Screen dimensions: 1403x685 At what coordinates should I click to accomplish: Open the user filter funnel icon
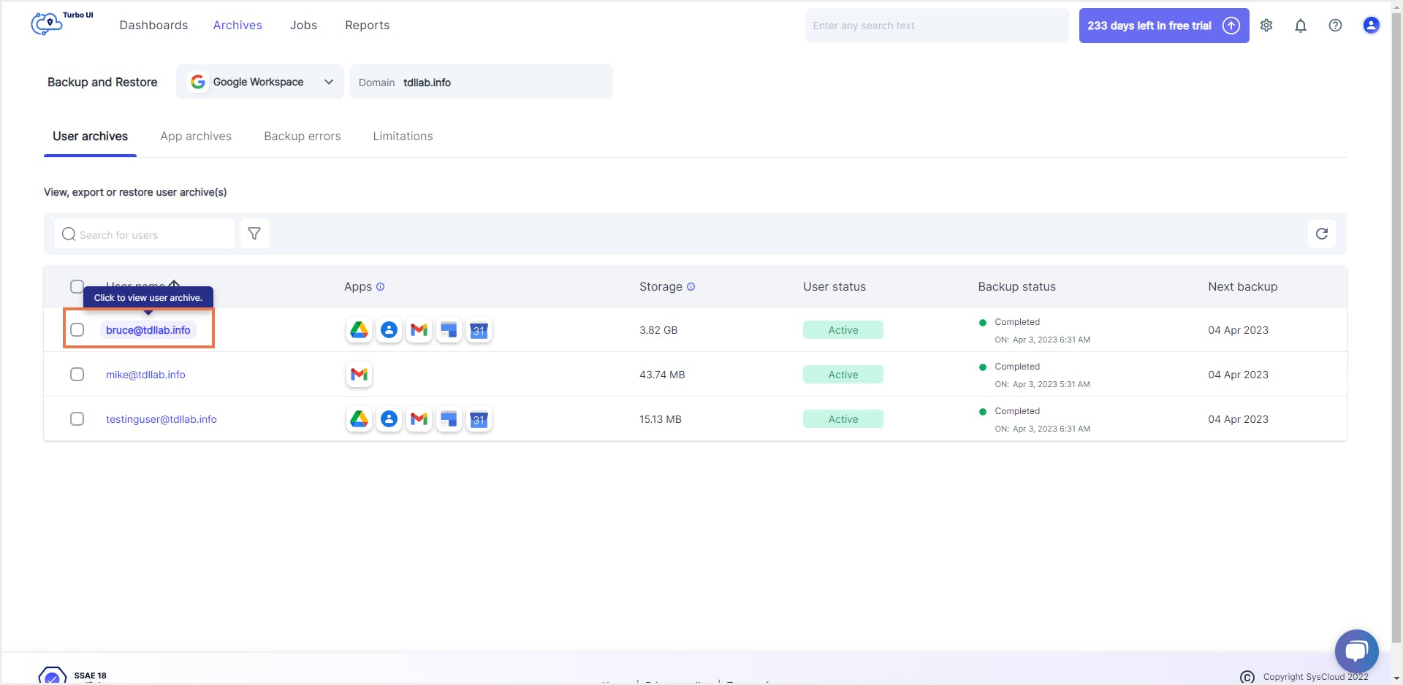[x=254, y=234]
